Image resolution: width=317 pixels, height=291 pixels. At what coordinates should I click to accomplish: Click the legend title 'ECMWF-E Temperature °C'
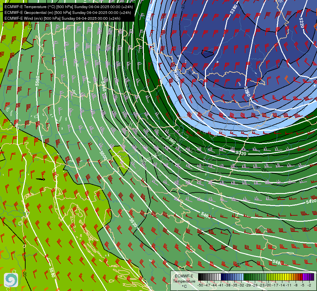pyautogui.click(x=184, y=281)
